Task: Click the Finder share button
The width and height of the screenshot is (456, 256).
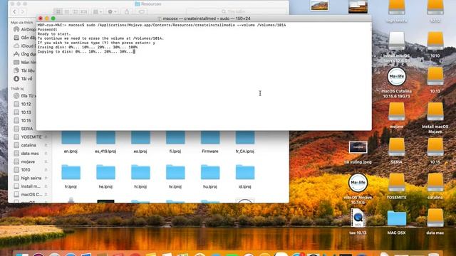Action: point(127,11)
